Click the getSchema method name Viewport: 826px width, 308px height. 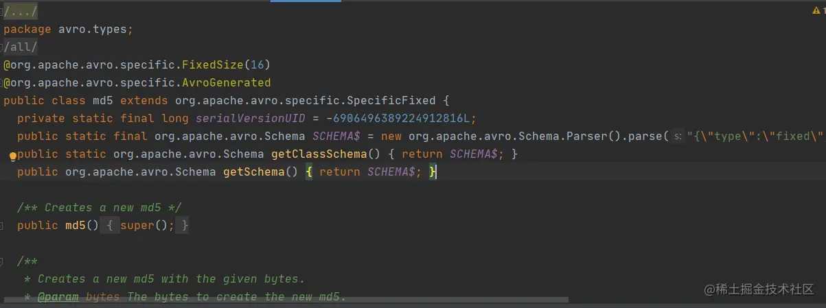pos(254,172)
